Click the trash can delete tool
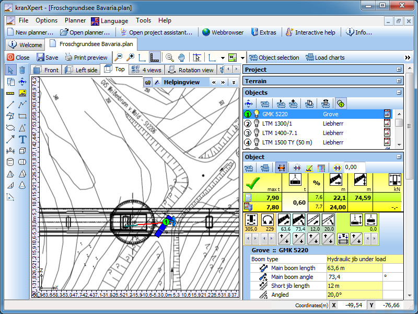 tap(22, 70)
